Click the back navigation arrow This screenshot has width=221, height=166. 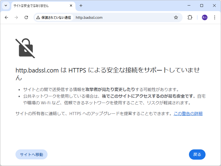(x=7, y=17)
